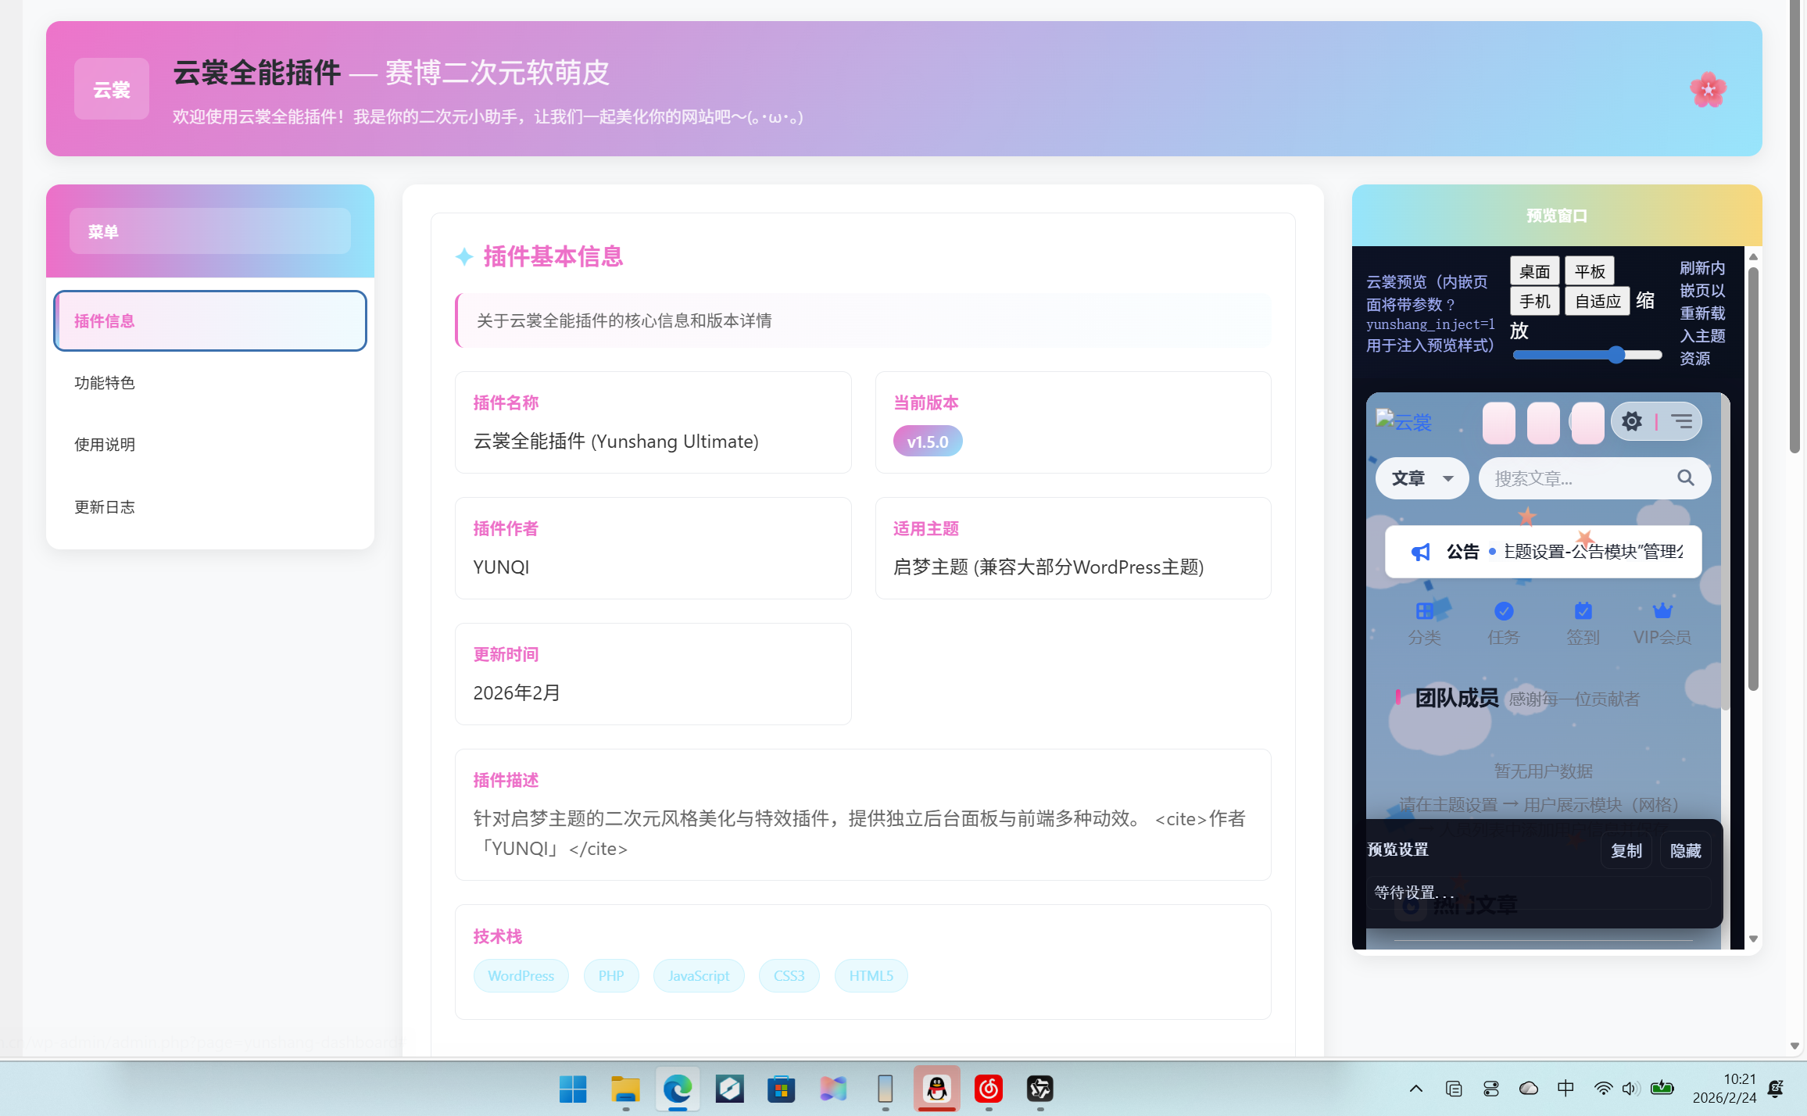Click the v1.5.0 version badge
This screenshot has height=1116, width=1807.
(928, 442)
